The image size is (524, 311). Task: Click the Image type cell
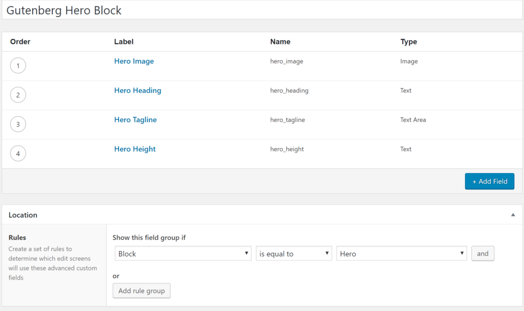[x=409, y=61]
